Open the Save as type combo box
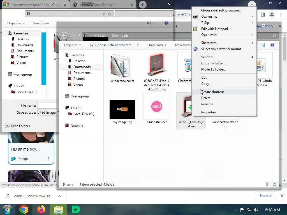 (x=48, y=113)
